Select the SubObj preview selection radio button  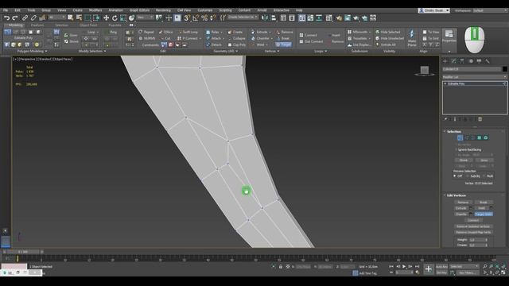(468, 176)
